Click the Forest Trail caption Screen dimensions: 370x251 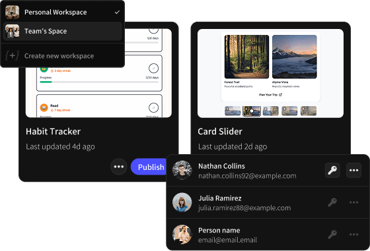[x=232, y=82]
